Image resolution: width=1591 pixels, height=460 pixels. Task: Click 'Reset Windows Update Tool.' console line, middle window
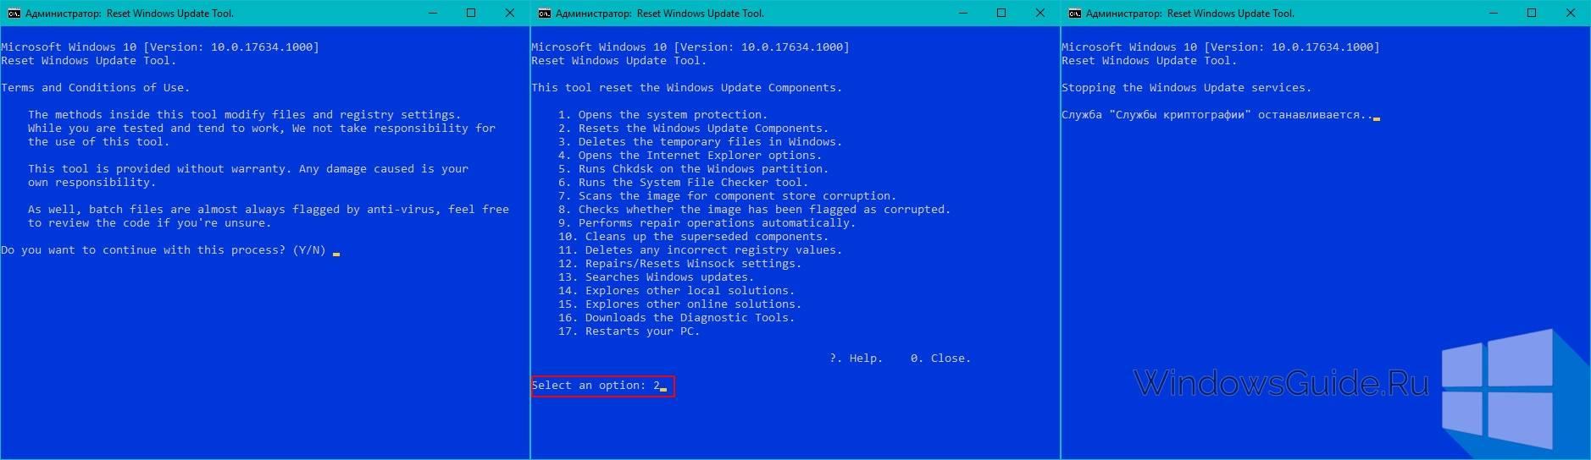click(619, 61)
